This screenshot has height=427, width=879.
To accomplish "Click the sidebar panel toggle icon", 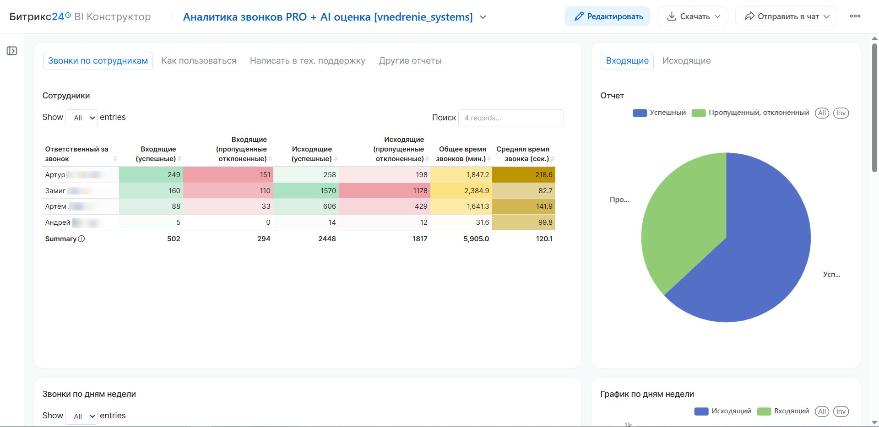I will [x=12, y=51].
